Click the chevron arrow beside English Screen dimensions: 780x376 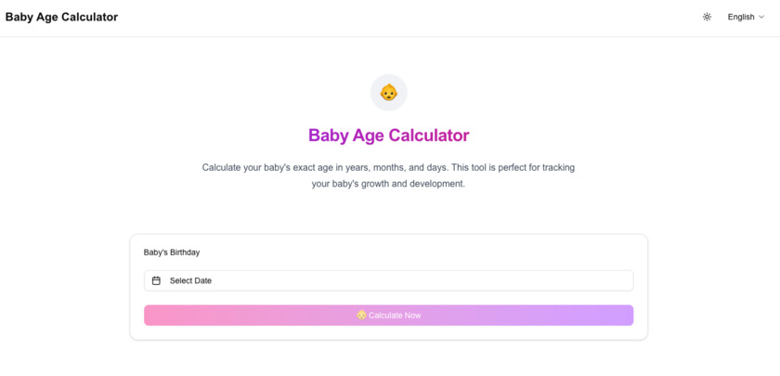[x=762, y=17]
